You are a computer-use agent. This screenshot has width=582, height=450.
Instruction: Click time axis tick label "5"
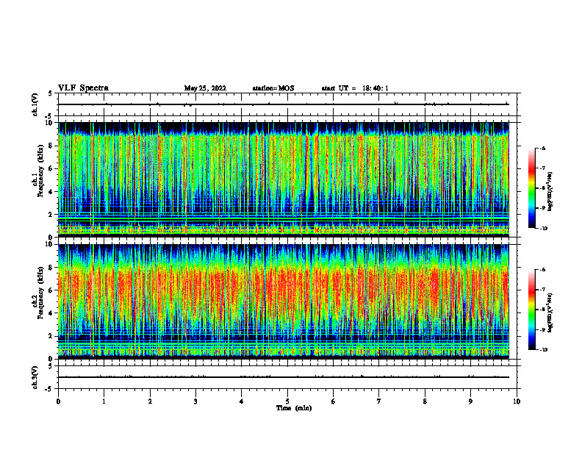click(x=287, y=401)
